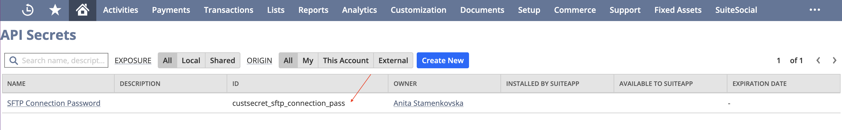842x130 pixels.
Task: Click the secrets search field
Action: pos(56,61)
